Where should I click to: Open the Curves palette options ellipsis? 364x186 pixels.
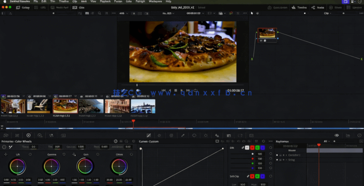[x=271, y=141]
